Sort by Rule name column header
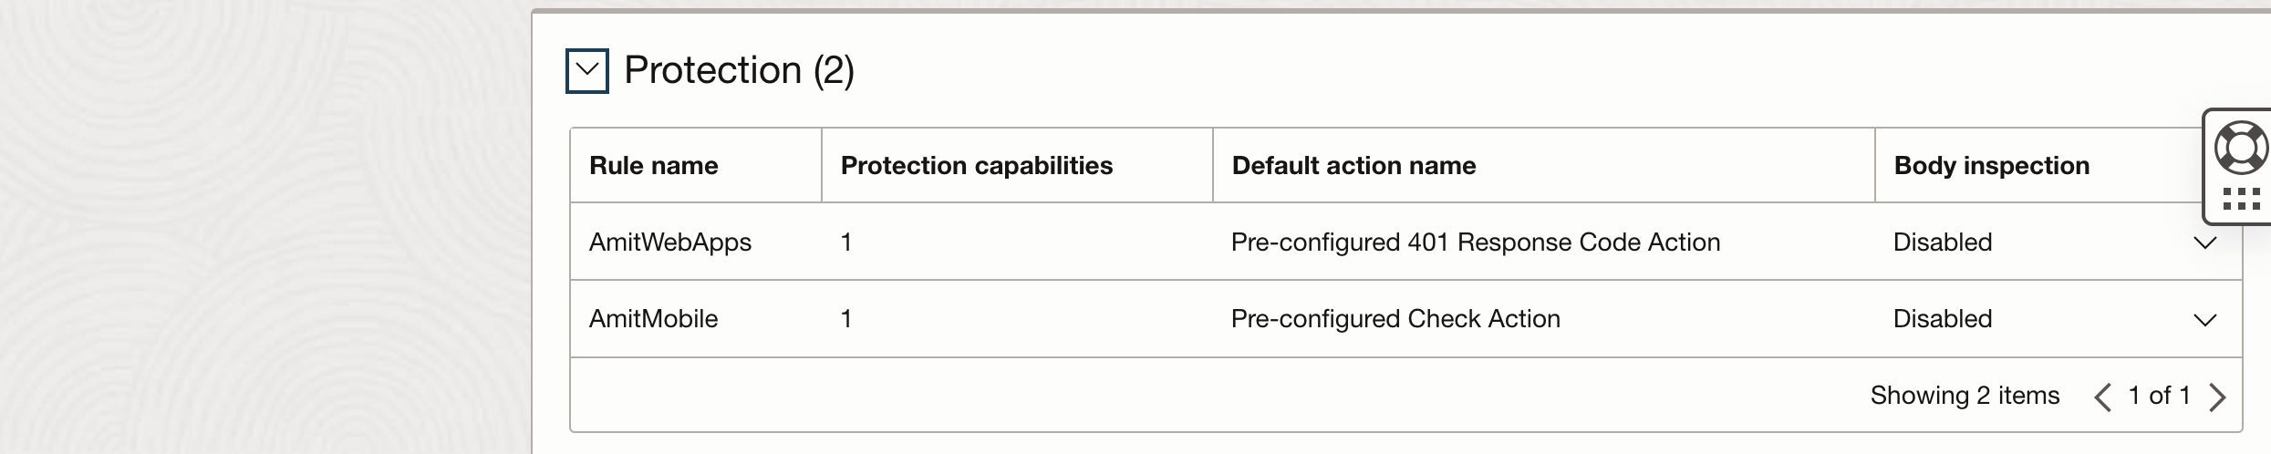This screenshot has height=454, width=2271. [654, 166]
